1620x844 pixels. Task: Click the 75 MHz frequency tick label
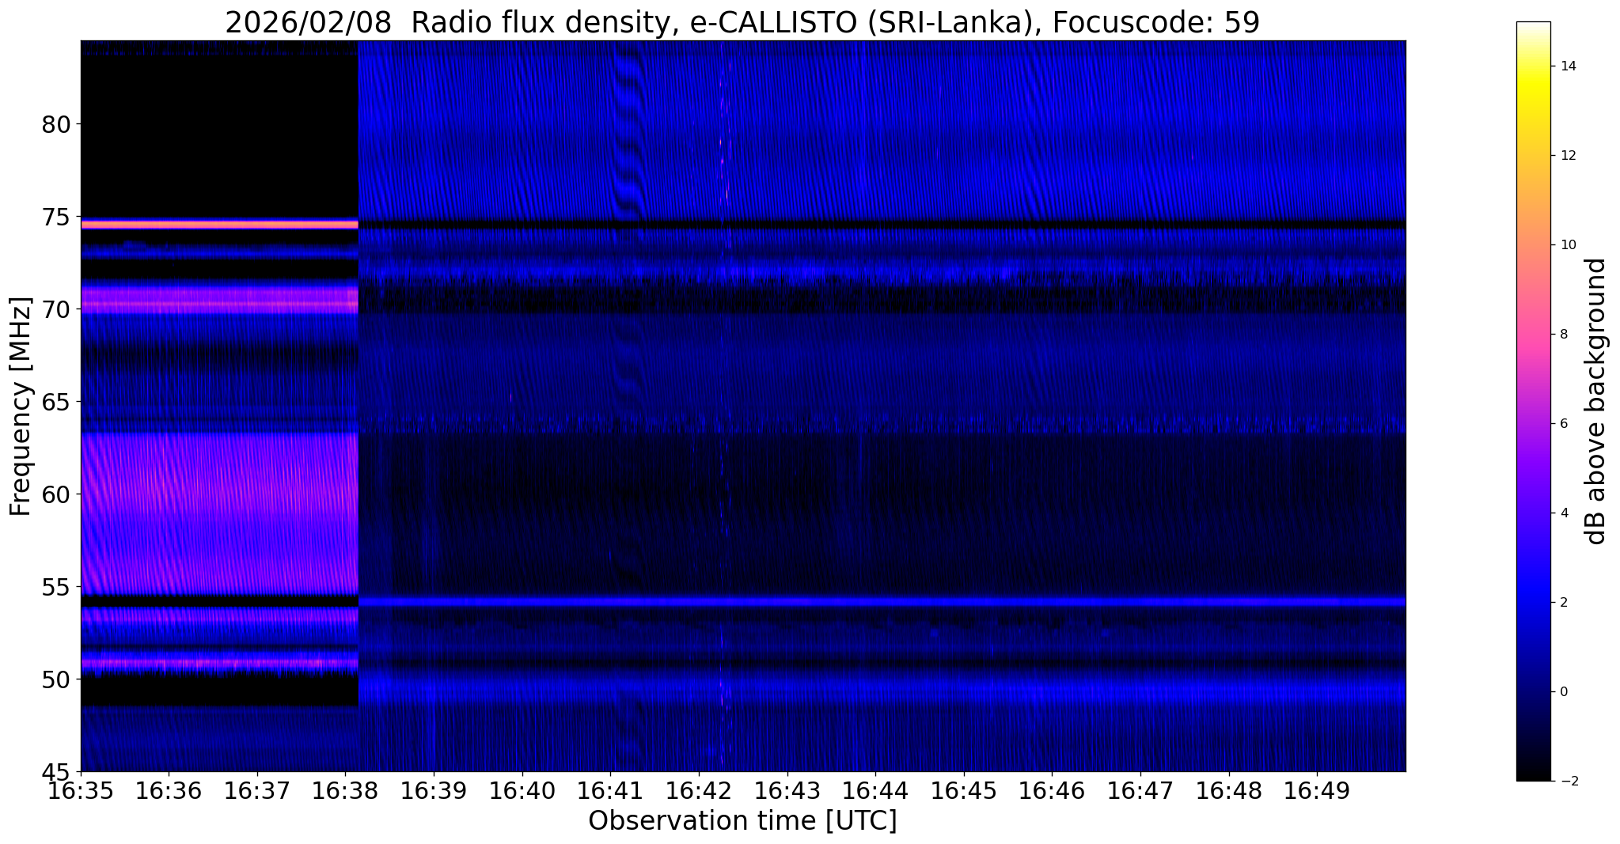57,217
